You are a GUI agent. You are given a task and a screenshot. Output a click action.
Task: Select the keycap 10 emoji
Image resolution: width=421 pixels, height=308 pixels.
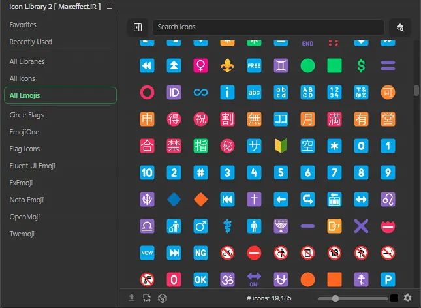pyautogui.click(x=147, y=173)
